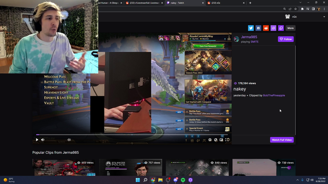The image size is (328, 184).
Task: Open Windows taskbar search
Action: (x=145, y=180)
